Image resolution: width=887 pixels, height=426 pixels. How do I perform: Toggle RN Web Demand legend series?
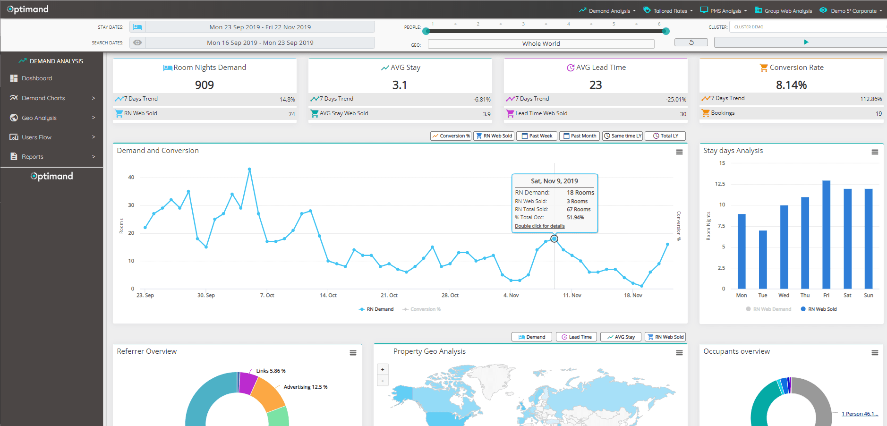[x=768, y=309]
